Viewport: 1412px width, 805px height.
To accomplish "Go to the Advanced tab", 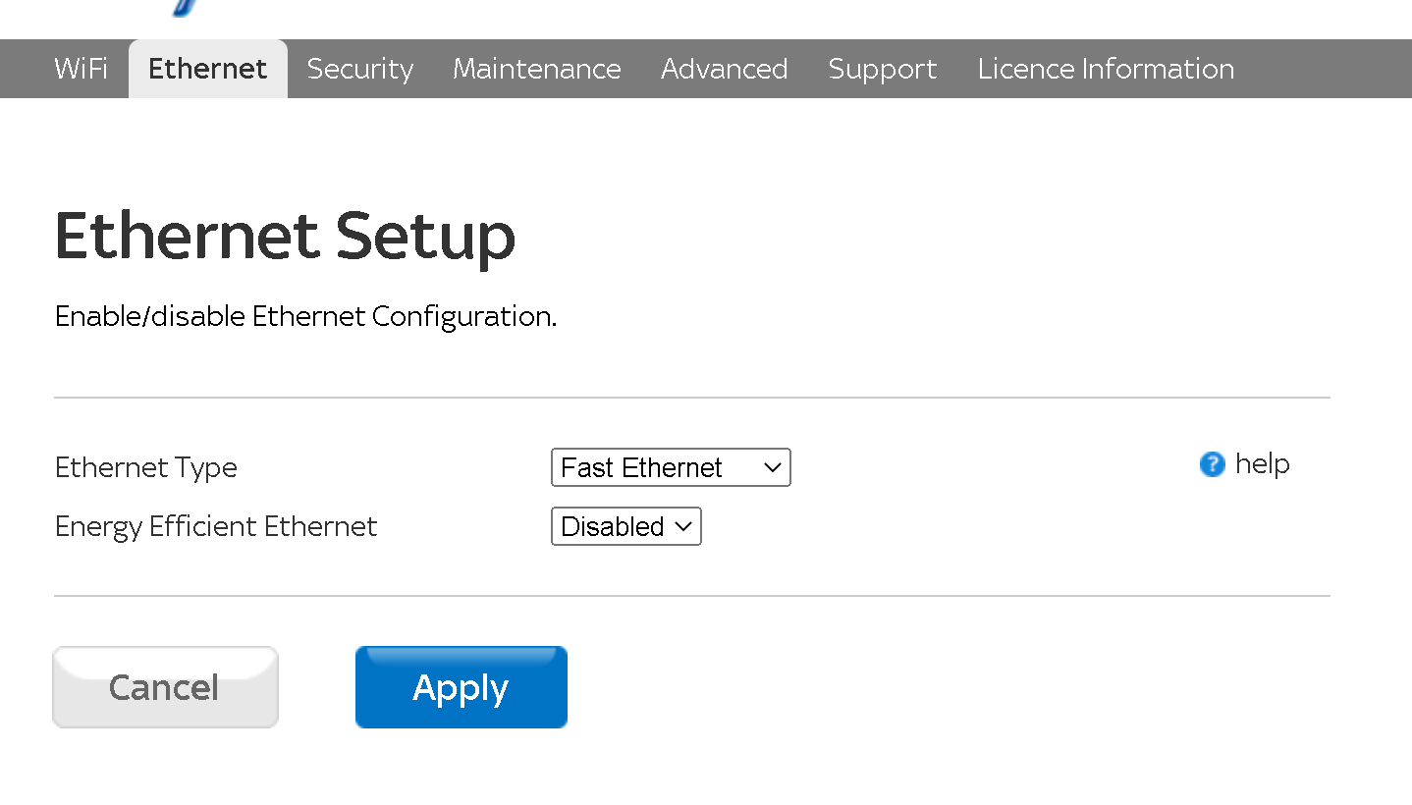I will [x=725, y=69].
